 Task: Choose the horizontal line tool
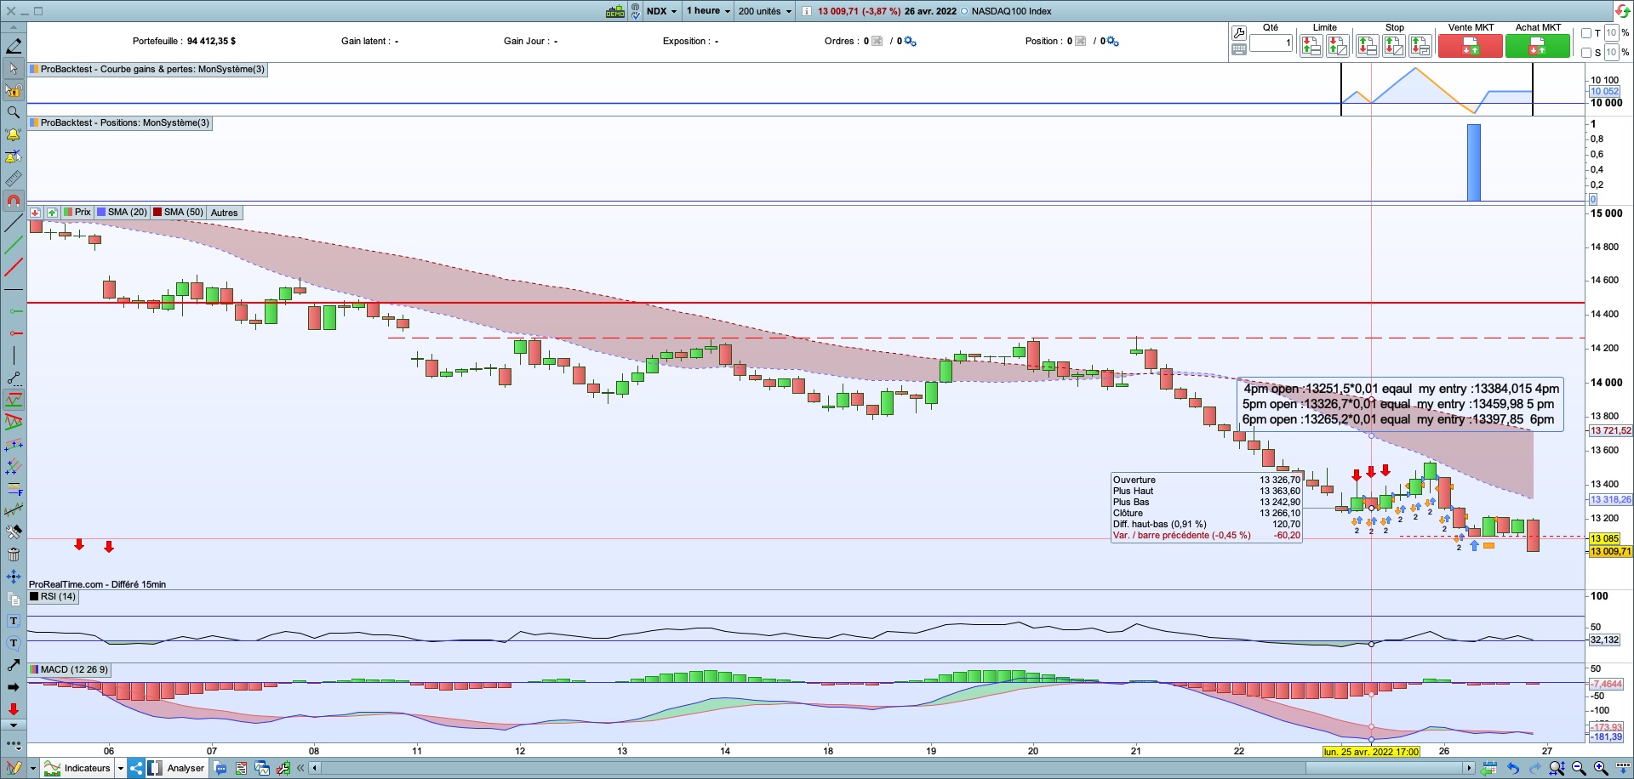point(14,290)
